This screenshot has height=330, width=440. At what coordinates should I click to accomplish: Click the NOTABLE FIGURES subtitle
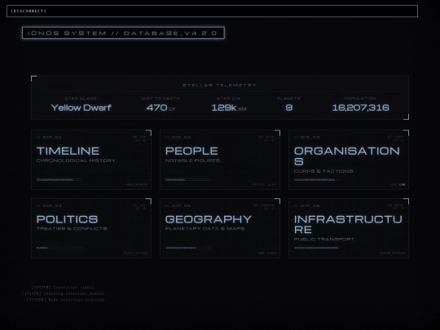193,161
